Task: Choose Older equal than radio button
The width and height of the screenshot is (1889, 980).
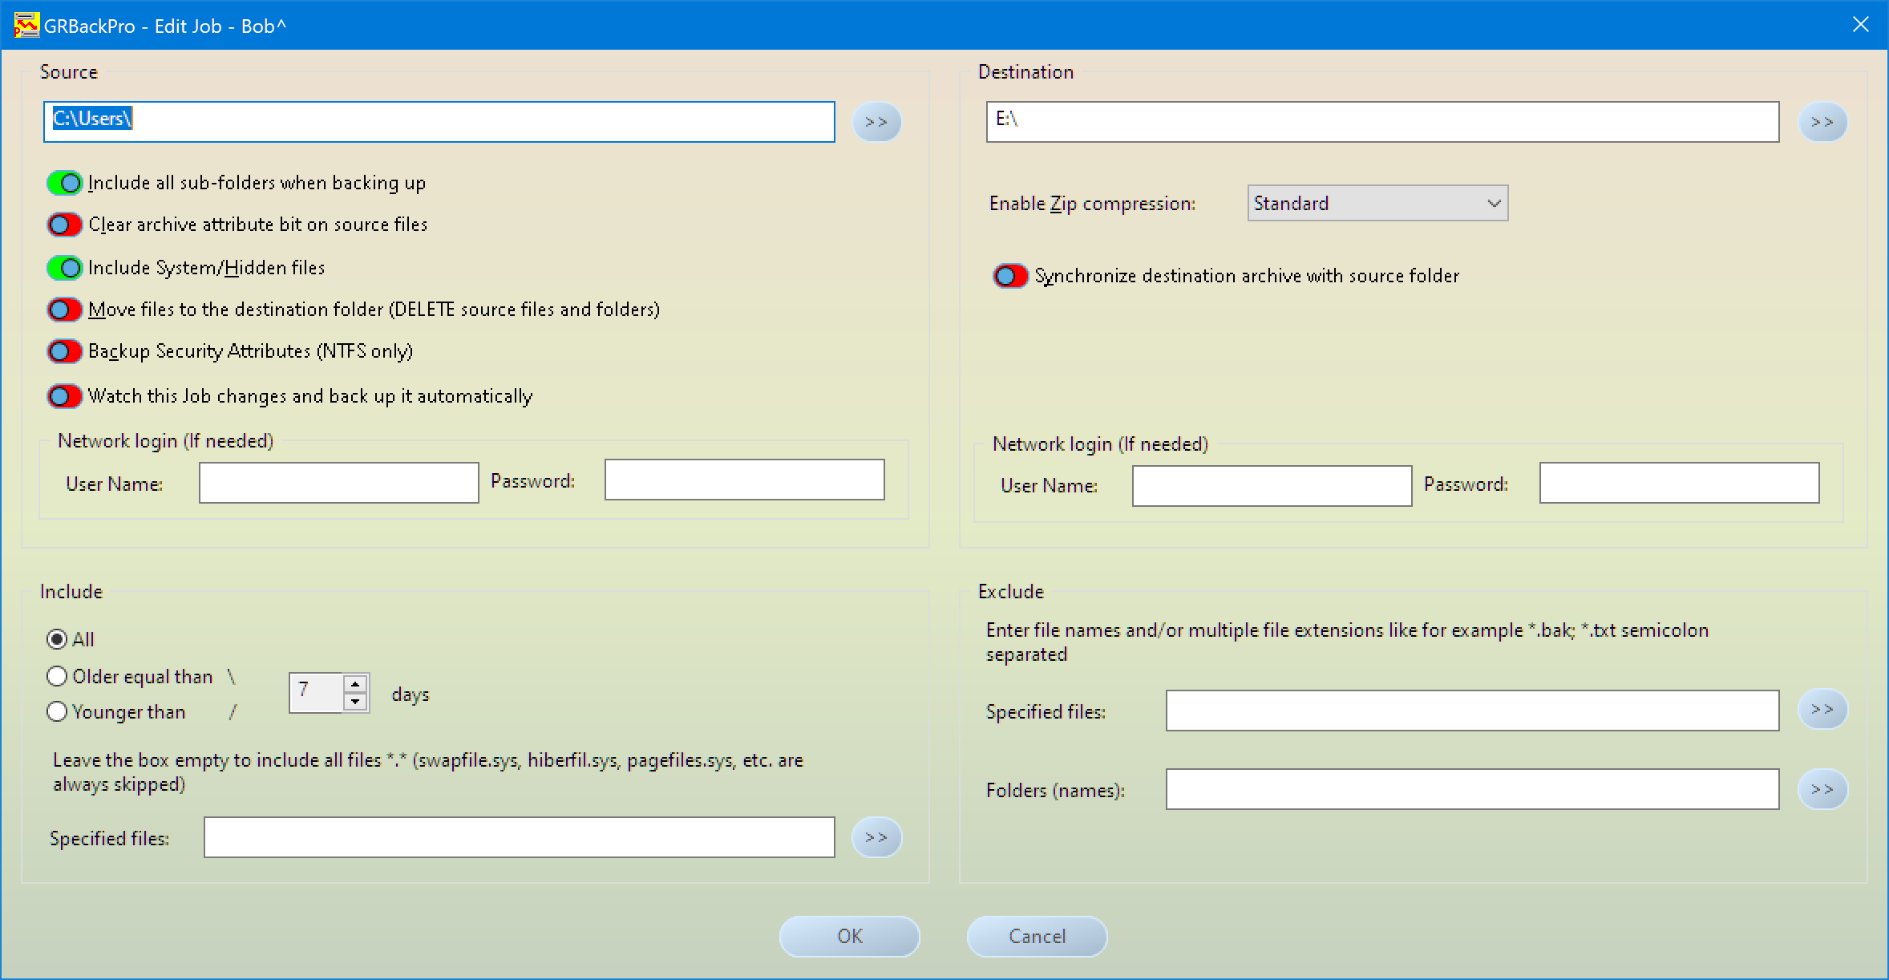Action: point(57,677)
